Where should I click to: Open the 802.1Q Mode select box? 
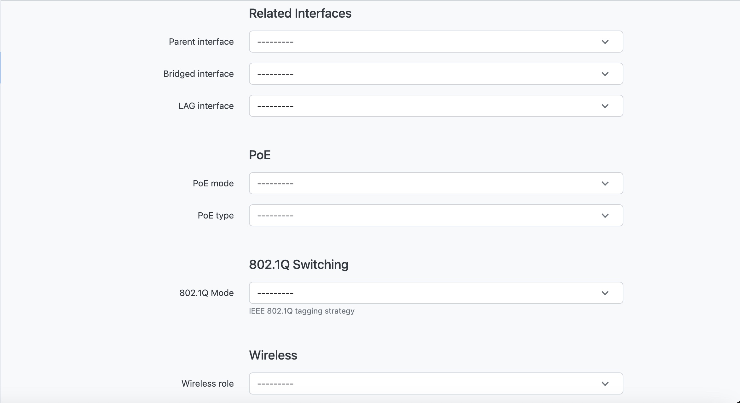[436, 293]
